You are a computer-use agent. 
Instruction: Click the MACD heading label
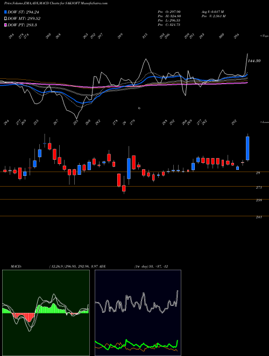coord(16,266)
